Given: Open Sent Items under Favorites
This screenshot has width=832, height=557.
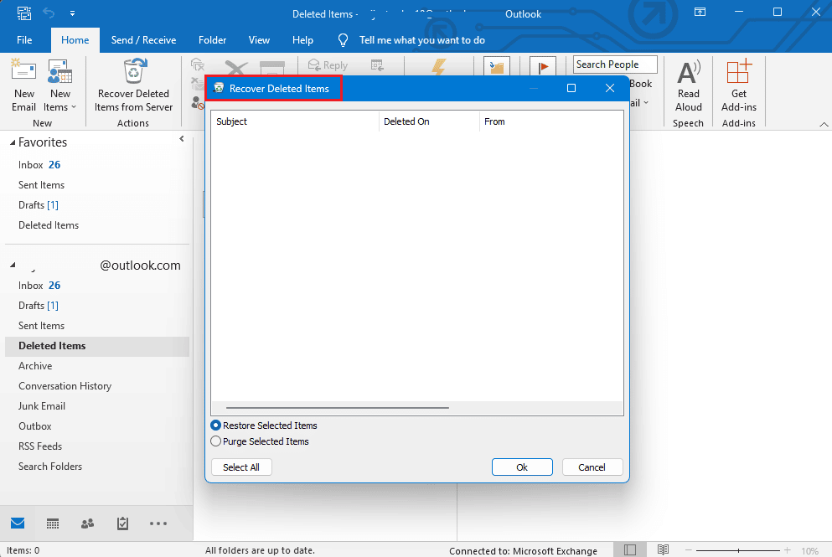Looking at the screenshot, I should tap(99, 185).
